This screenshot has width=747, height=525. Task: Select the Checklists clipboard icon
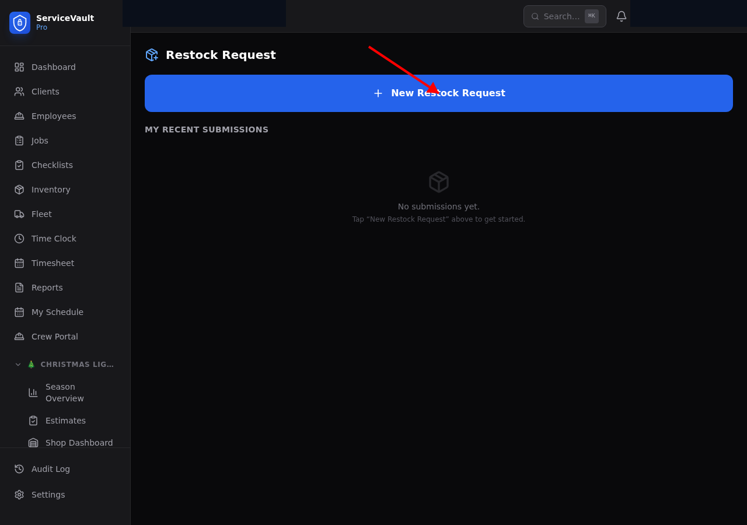(x=19, y=164)
